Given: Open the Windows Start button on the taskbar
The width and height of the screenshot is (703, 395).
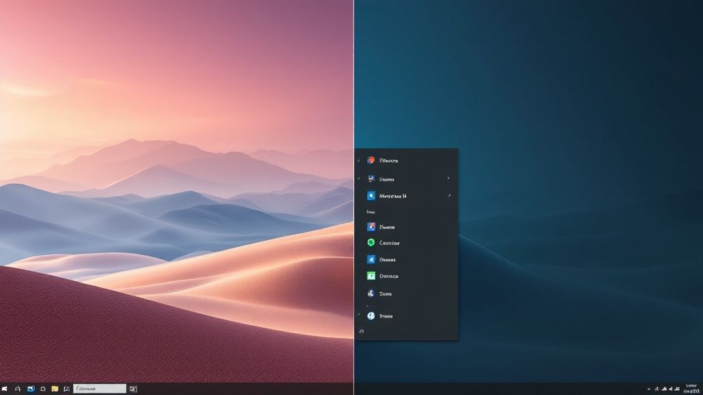Looking at the screenshot, I should pos(5,389).
